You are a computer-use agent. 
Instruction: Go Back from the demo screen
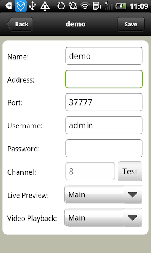(20, 24)
